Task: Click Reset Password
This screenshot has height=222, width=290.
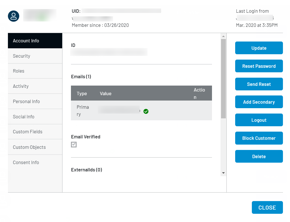Action: 259,66
